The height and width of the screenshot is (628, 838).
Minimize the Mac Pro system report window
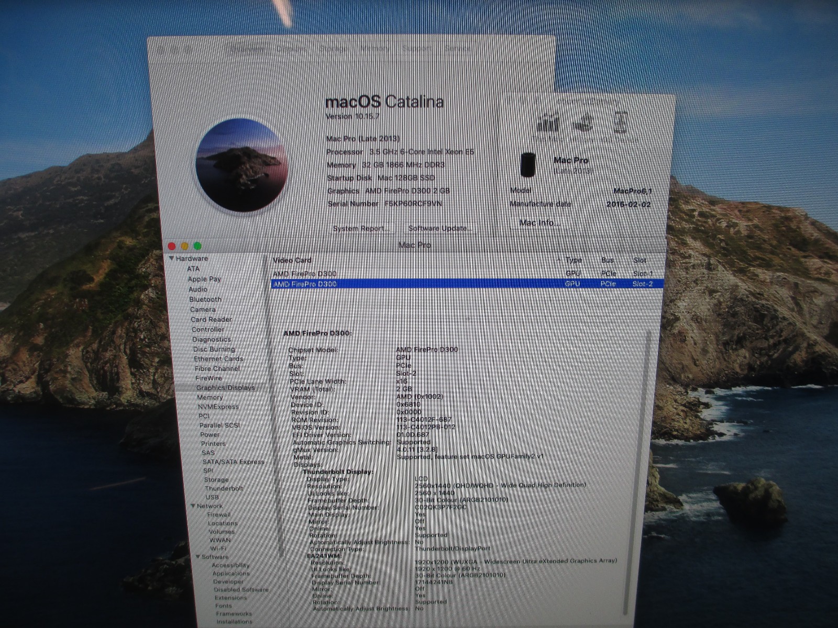coord(184,246)
